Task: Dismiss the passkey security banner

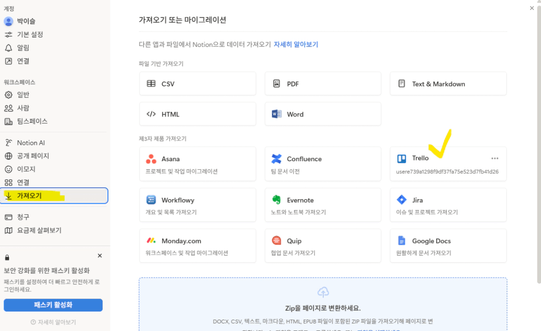Action: (x=100, y=256)
